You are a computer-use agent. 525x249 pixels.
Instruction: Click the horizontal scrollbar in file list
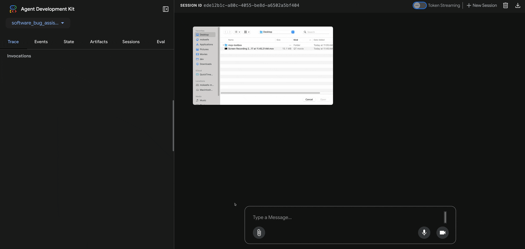(x=270, y=93)
